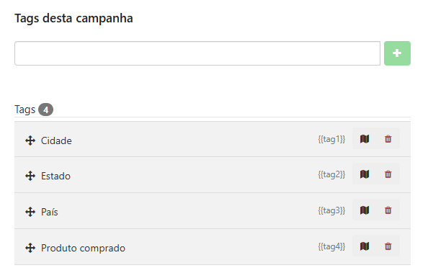
Task: Open the map icon for Estado tag
Action: [365, 174]
